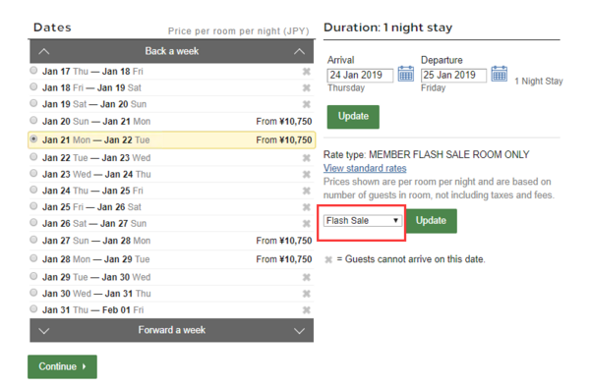
Task: Select the Jan 30 Wed – Jan 31 Thu radio
Action: 33,293
